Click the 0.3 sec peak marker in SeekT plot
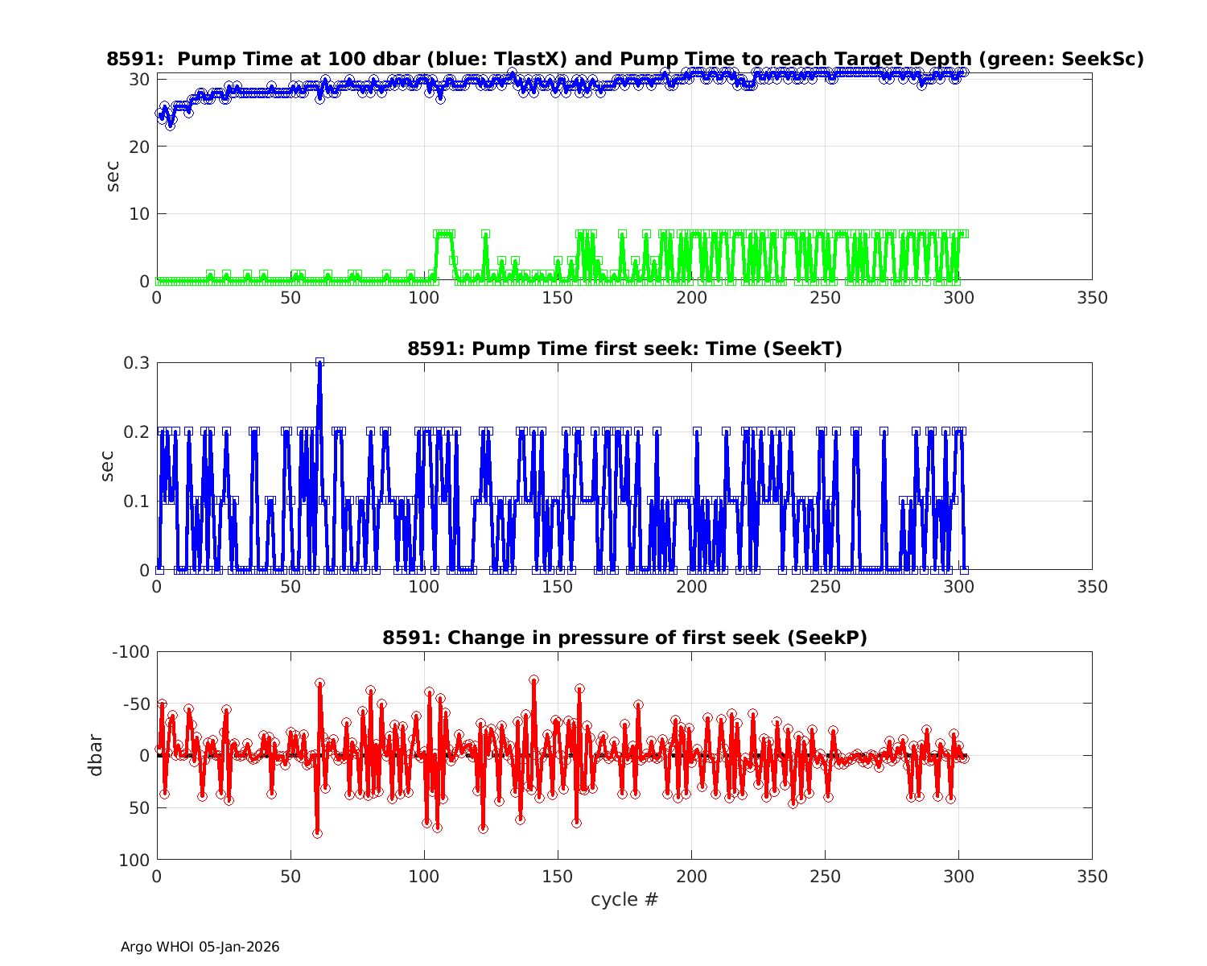Viewport: 1207px width, 966px height. click(x=319, y=362)
